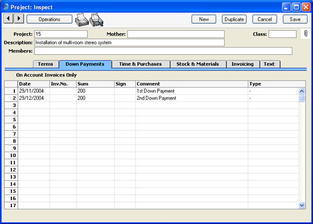This screenshot has width=313, height=224.
Task: Click the '1st Down Payment' comment
Action: coord(155,91)
